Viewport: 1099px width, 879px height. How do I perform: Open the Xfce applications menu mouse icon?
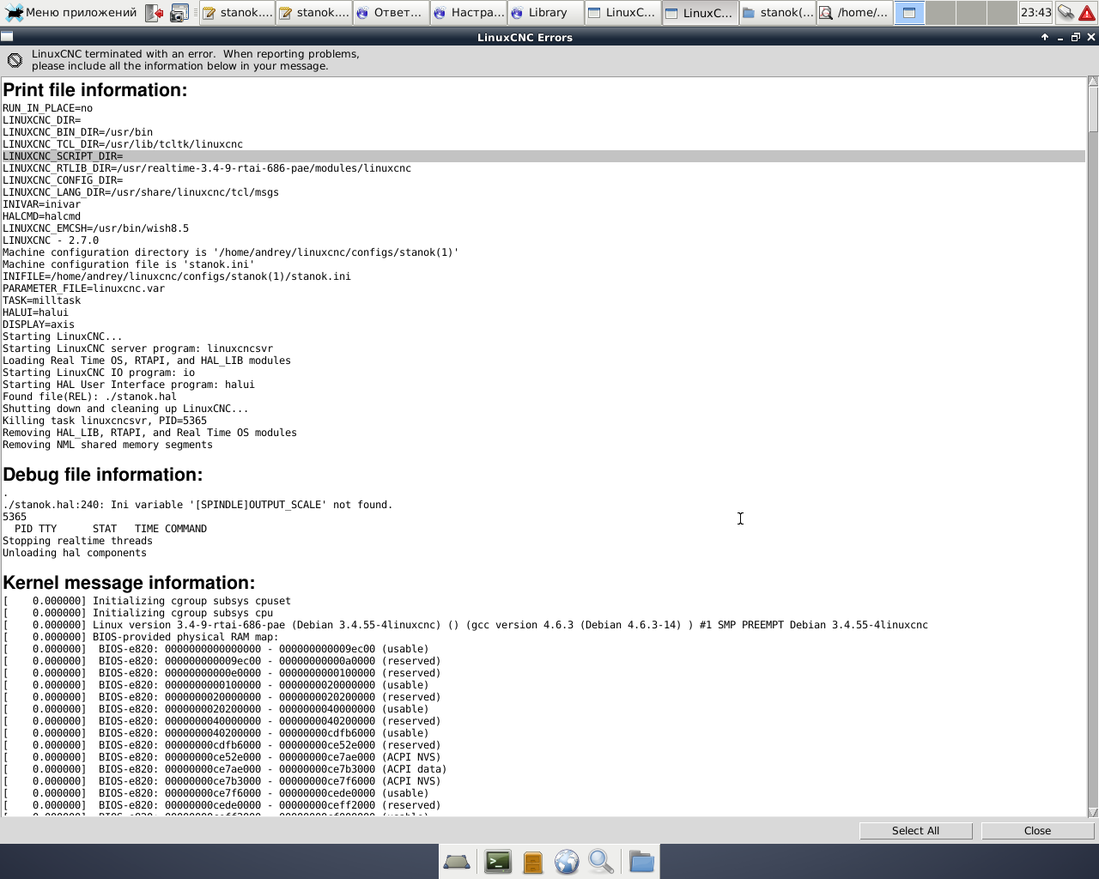coord(14,13)
